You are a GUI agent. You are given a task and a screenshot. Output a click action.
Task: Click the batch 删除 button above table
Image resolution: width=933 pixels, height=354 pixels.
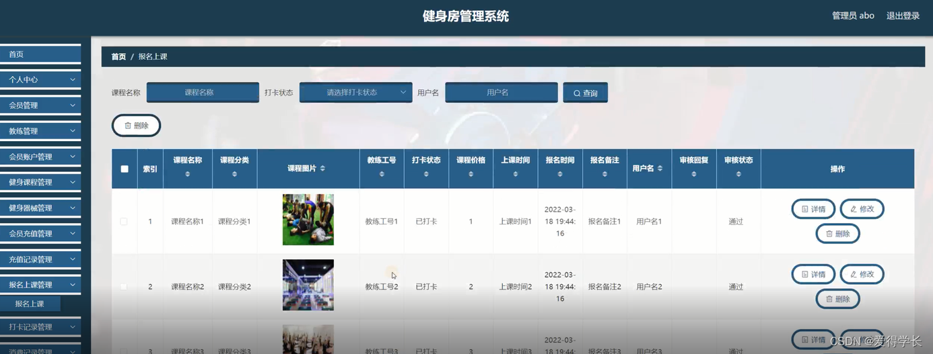pyautogui.click(x=136, y=126)
